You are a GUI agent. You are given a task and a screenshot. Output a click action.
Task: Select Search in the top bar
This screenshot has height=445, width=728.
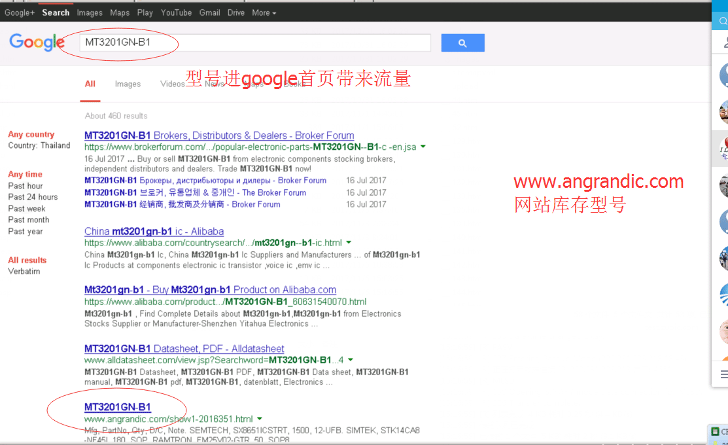(56, 12)
